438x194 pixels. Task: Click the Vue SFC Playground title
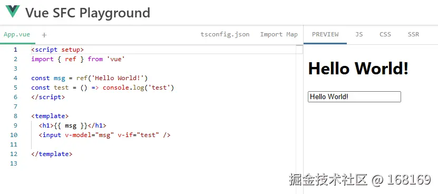tap(87, 13)
